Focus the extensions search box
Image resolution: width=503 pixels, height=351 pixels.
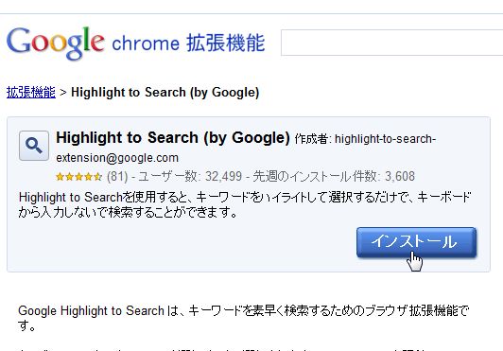pyautogui.click(x=391, y=43)
